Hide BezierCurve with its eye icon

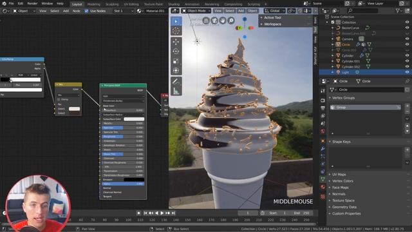[407, 28]
